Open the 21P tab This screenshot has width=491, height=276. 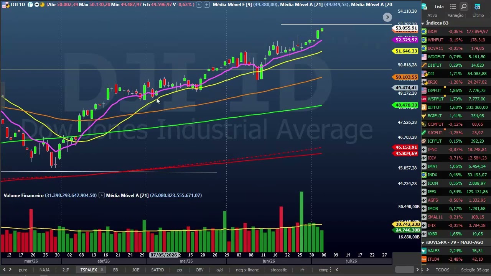pyautogui.click(x=66, y=270)
